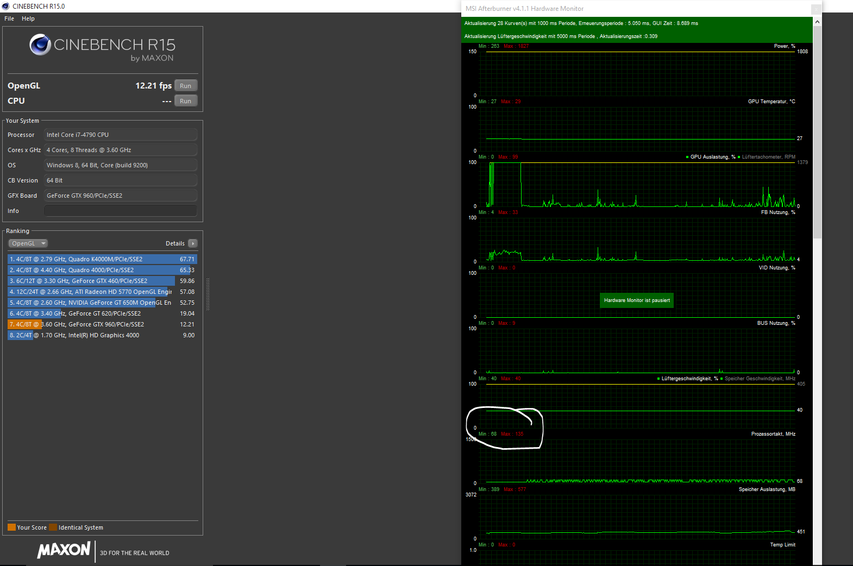
Task: Click the OpenGL 12.21 fps score
Action: tap(153, 86)
